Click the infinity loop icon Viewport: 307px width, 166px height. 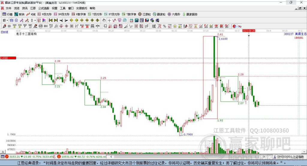pos(240,26)
